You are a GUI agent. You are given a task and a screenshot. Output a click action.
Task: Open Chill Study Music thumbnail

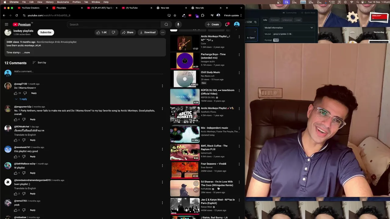coord(185,79)
